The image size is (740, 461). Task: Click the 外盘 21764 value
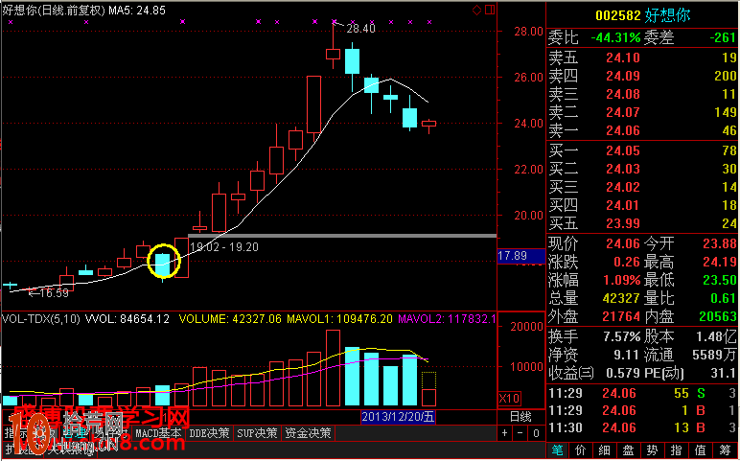[621, 316]
